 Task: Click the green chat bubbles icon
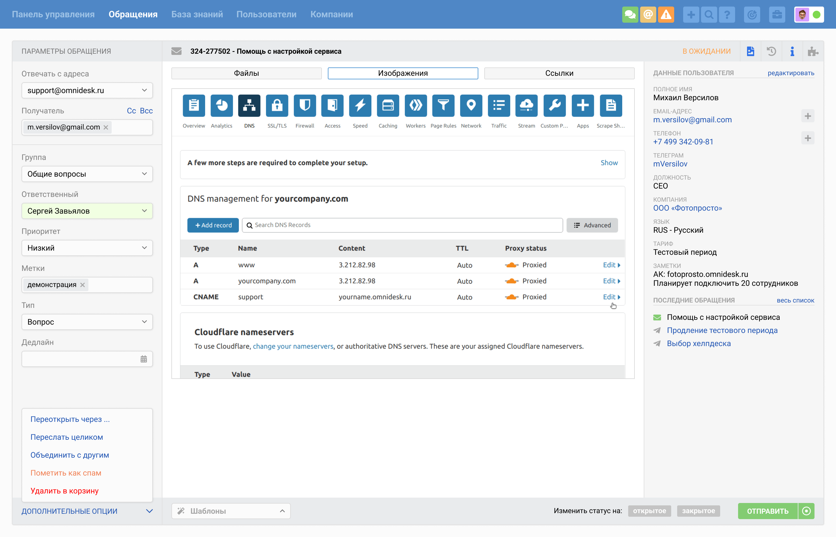(x=630, y=15)
